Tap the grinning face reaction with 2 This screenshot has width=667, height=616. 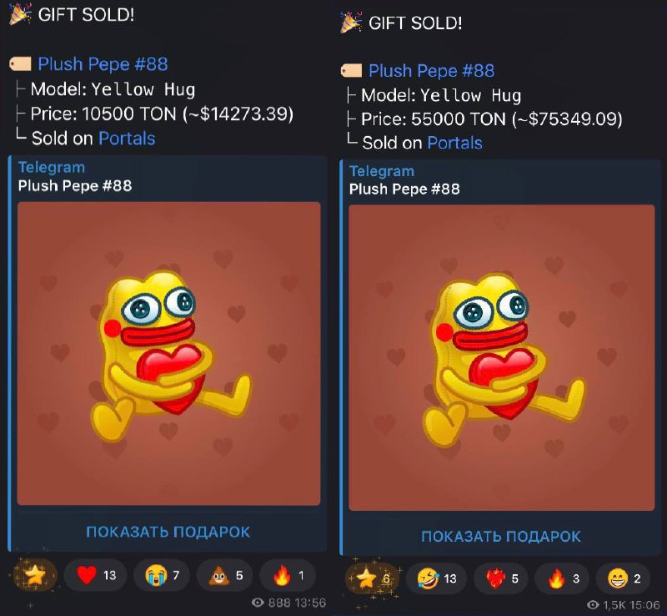pyautogui.click(x=623, y=578)
